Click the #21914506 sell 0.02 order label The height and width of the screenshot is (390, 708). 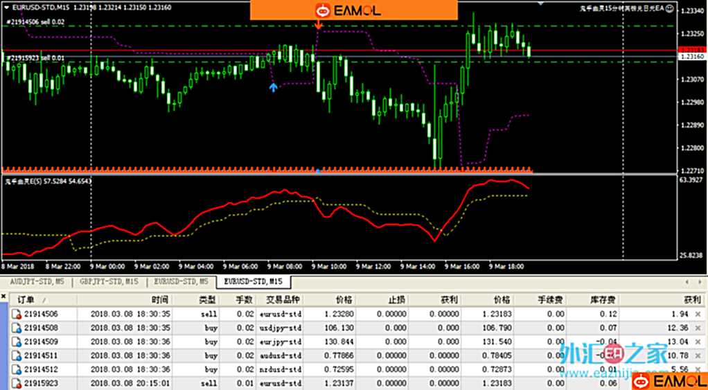pos(35,21)
